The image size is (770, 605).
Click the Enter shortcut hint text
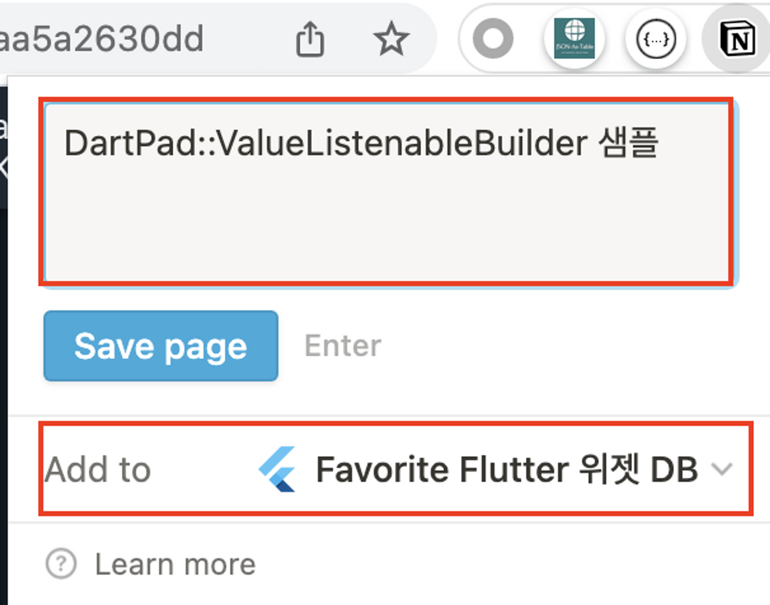[x=343, y=345]
